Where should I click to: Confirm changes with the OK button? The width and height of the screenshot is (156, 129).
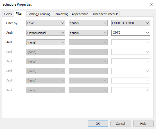(98, 124)
